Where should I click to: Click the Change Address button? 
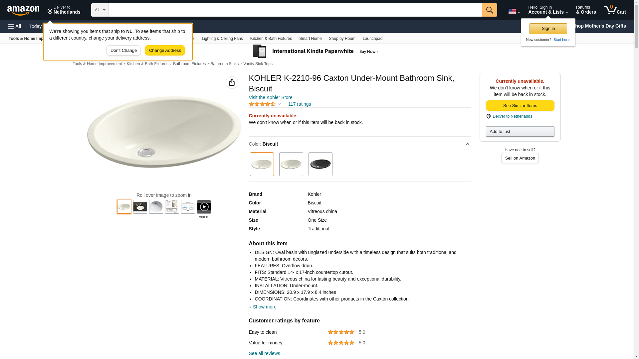(x=165, y=51)
